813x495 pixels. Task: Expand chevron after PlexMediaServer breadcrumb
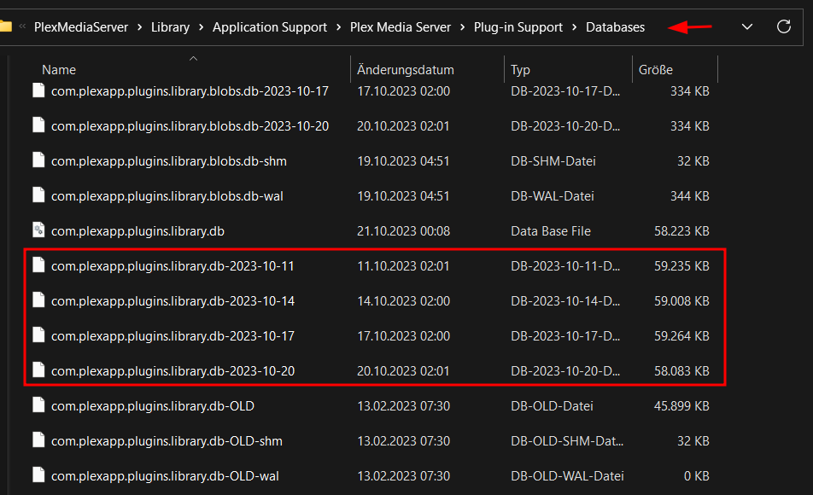tap(139, 27)
